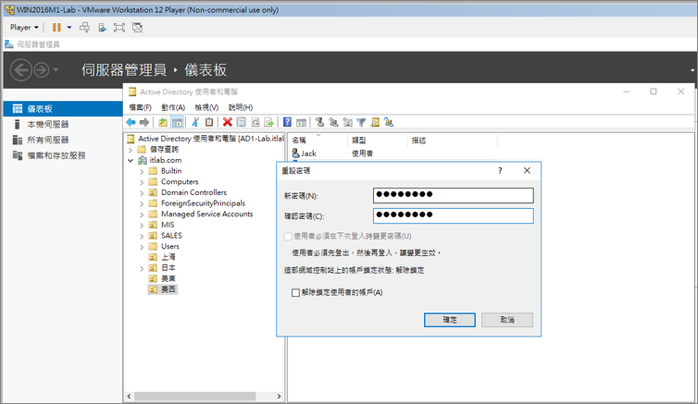
Task: Click the Export List icon
Action: point(268,122)
